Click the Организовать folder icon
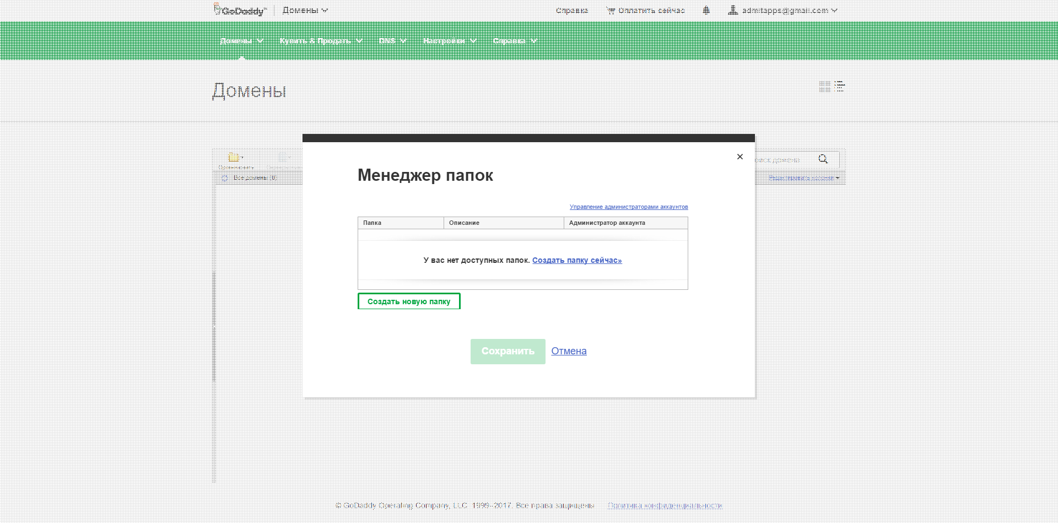This screenshot has width=1058, height=523. click(234, 157)
